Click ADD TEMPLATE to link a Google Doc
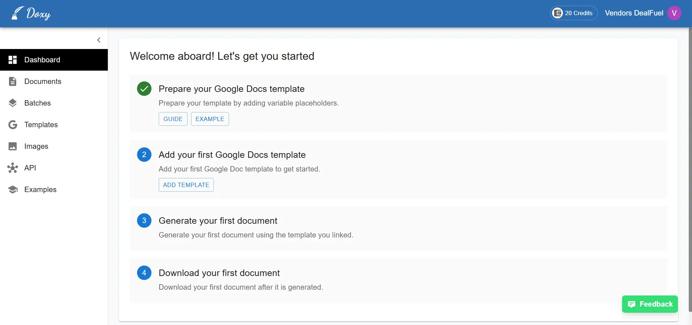The height and width of the screenshot is (325, 692). 186,185
